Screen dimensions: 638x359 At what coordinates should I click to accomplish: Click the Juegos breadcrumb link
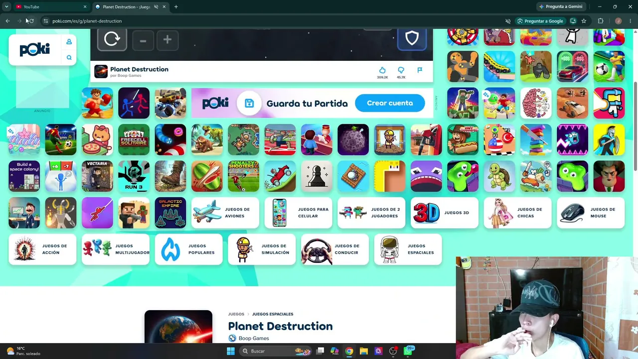point(236,314)
